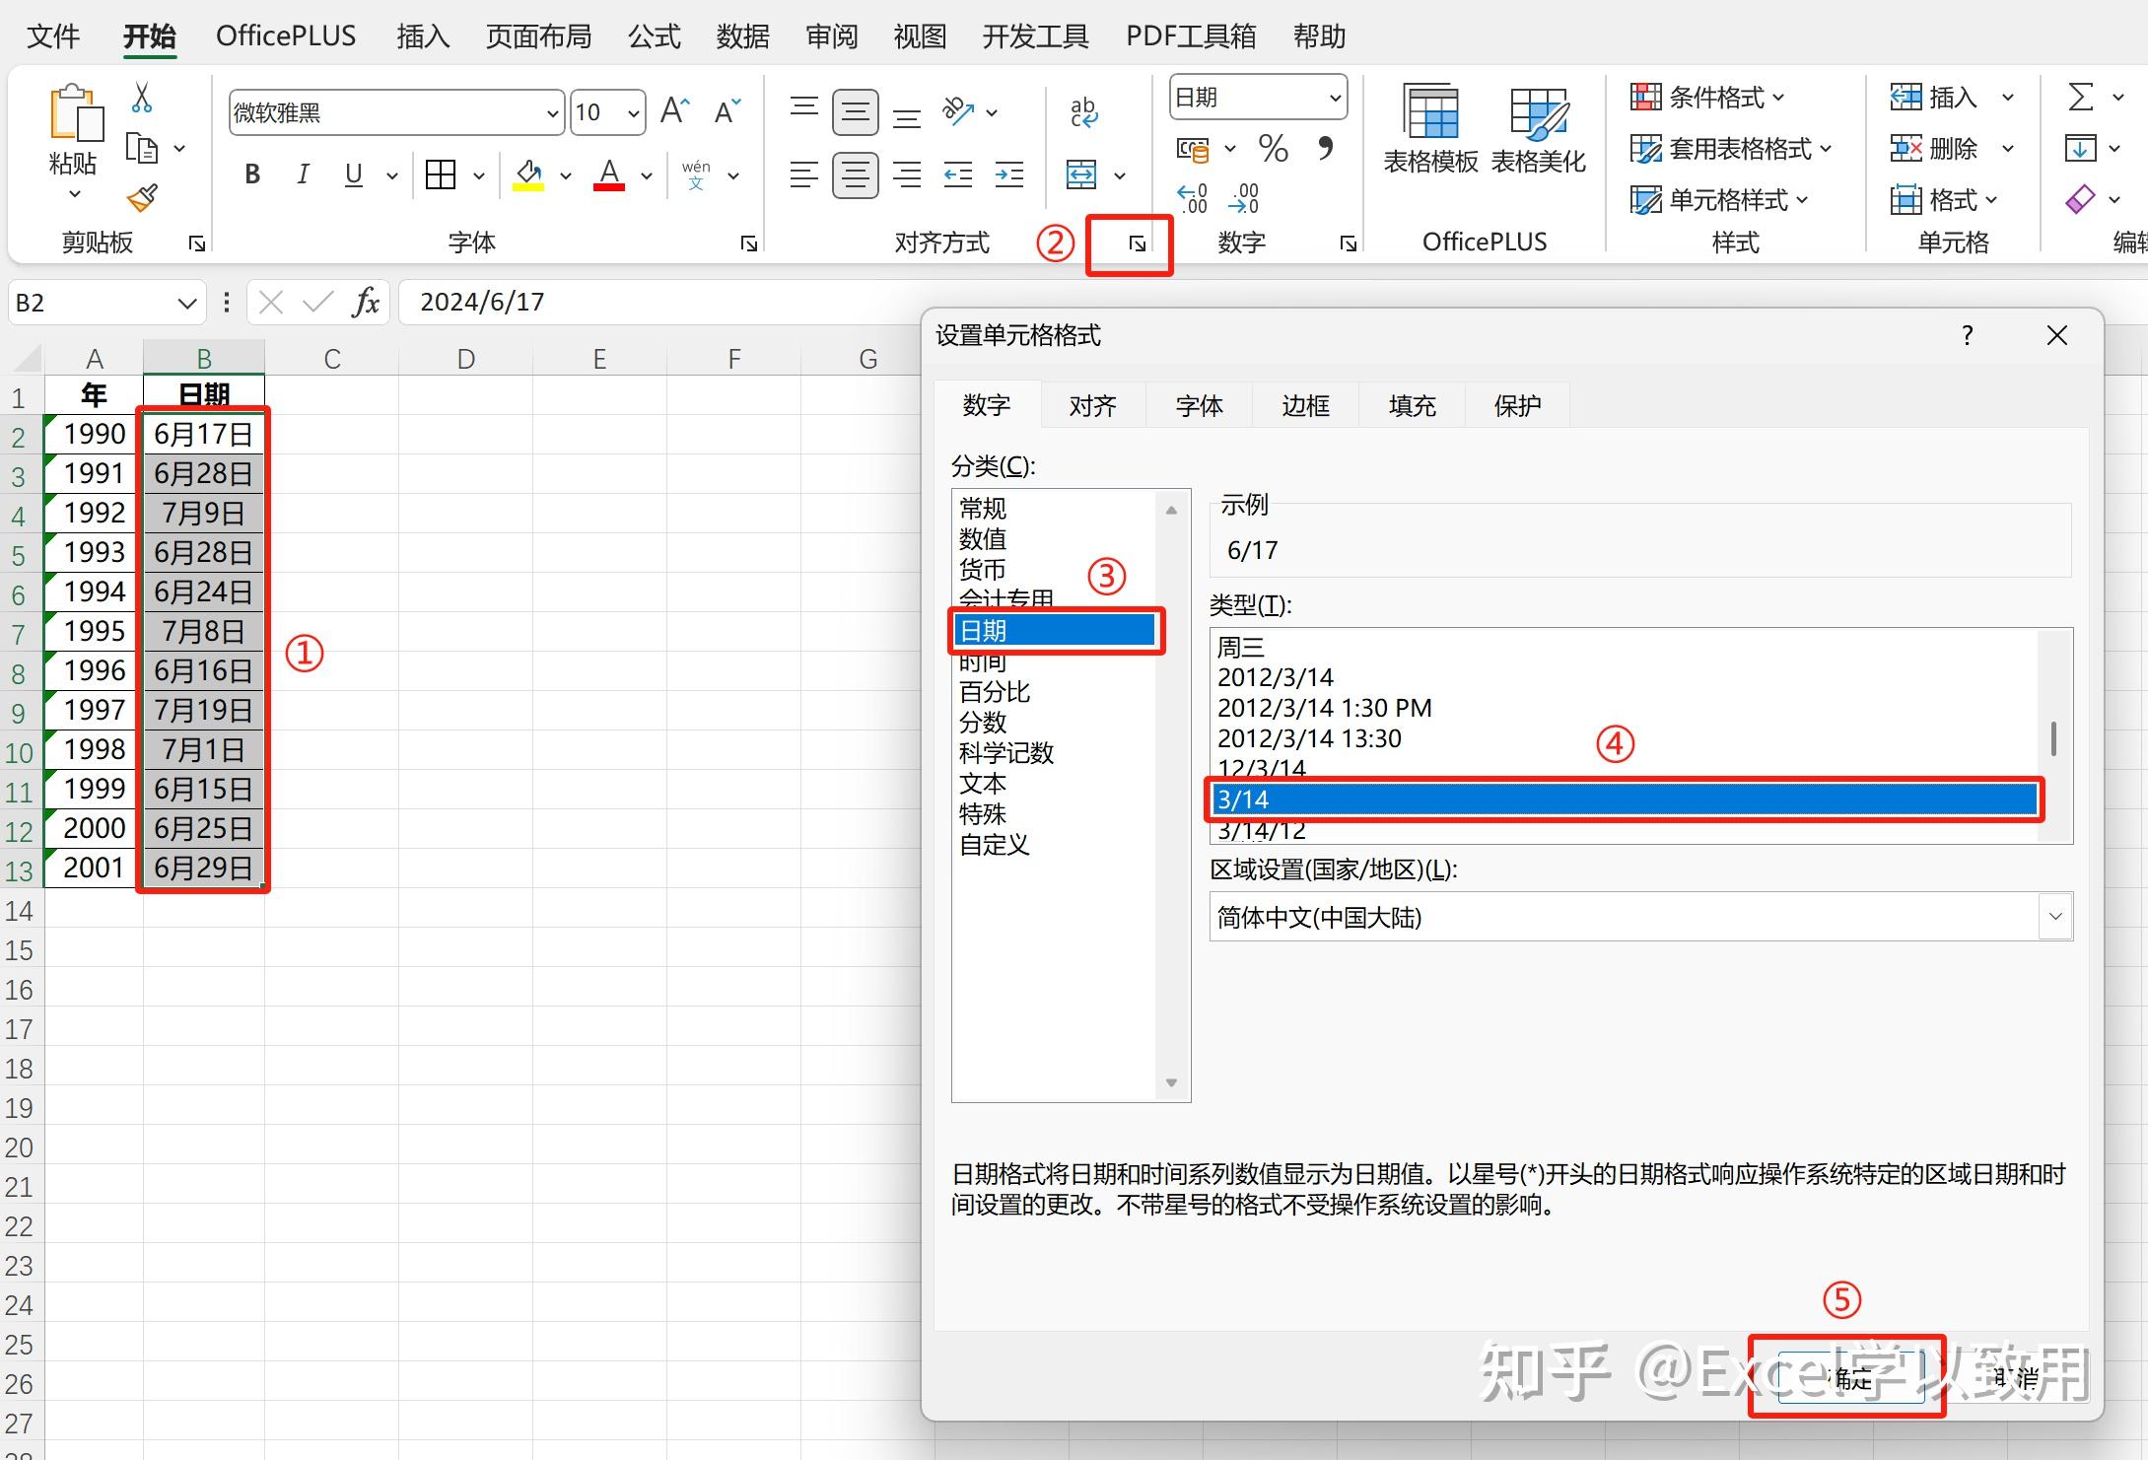Open the 文件 menu
The width and height of the screenshot is (2148, 1460).
pos(53,36)
